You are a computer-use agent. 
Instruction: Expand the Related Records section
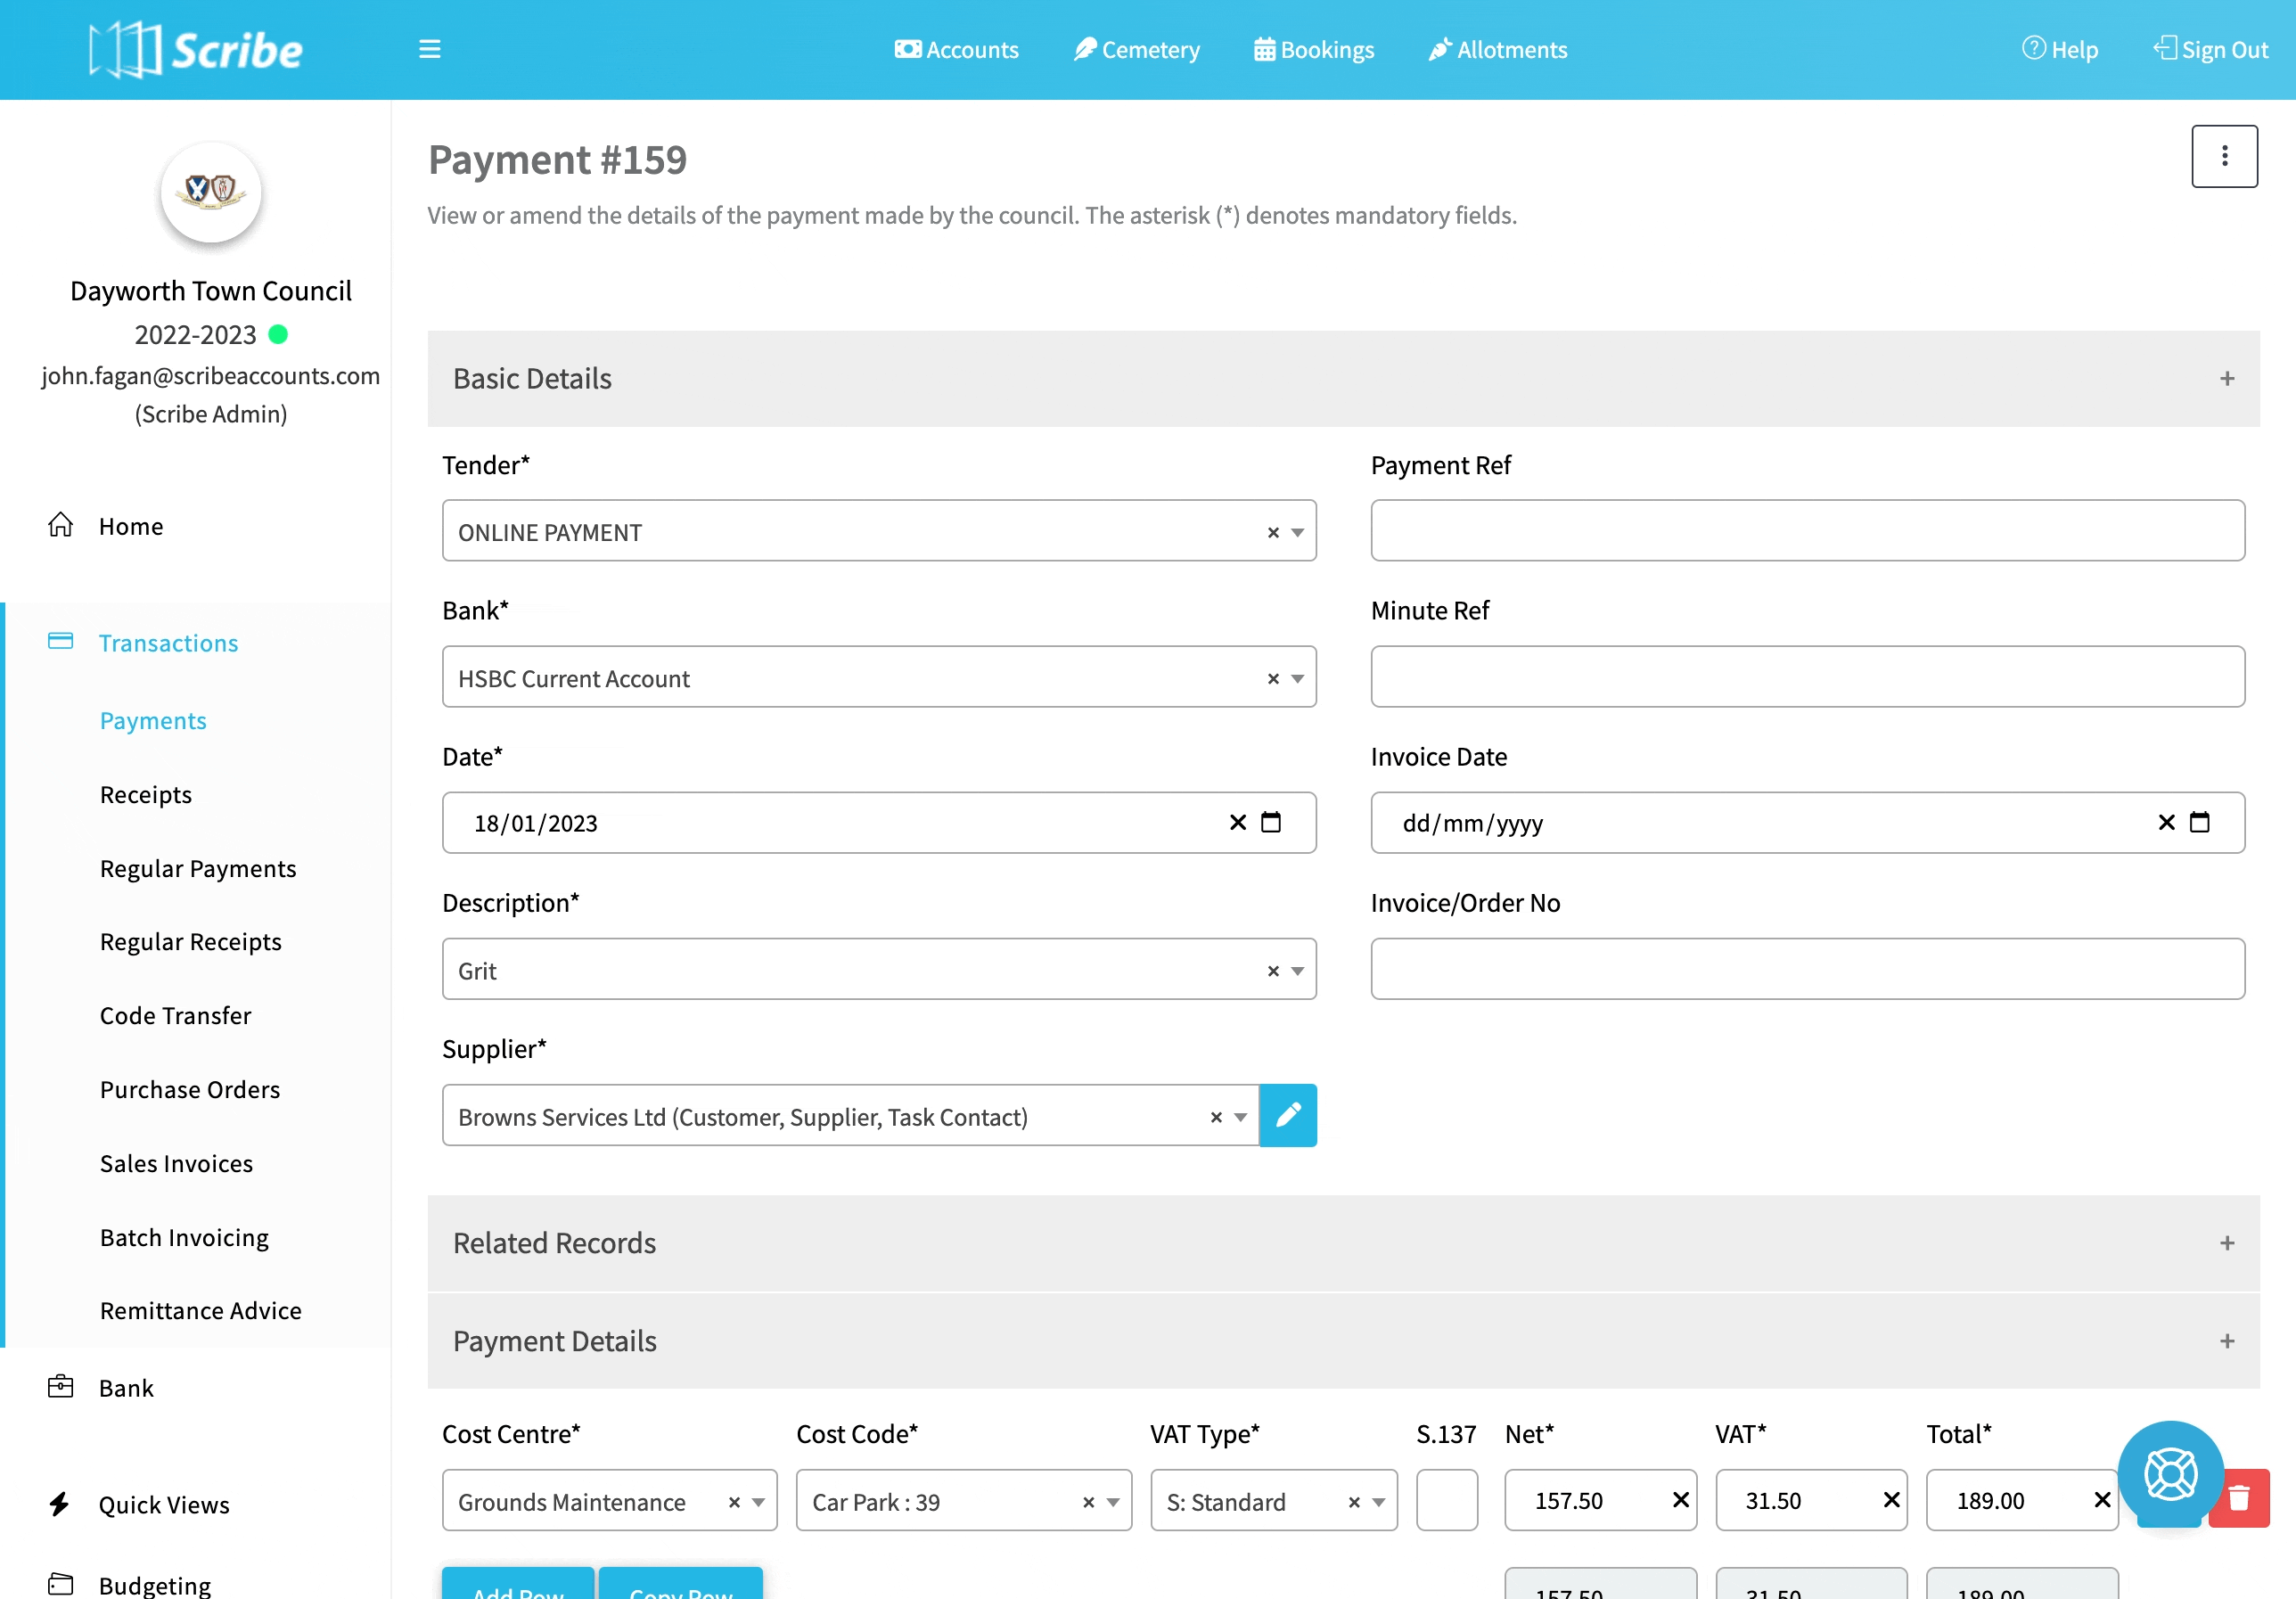pos(2228,1242)
